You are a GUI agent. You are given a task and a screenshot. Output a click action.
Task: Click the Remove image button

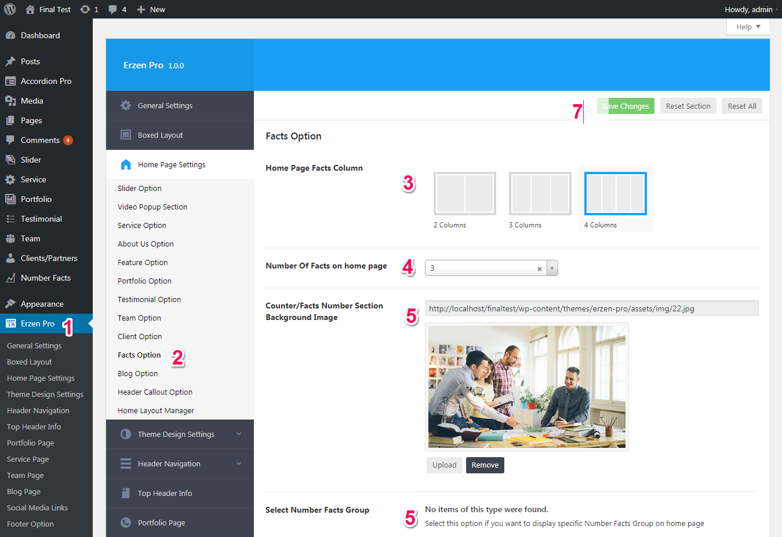[485, 465]
